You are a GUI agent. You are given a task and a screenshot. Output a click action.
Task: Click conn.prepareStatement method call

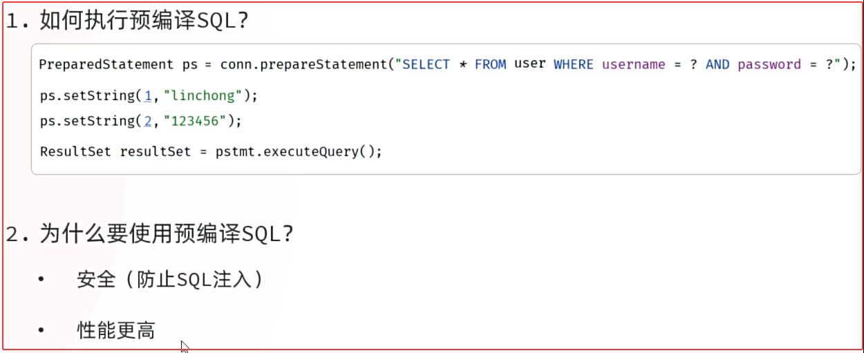point(303,65)
